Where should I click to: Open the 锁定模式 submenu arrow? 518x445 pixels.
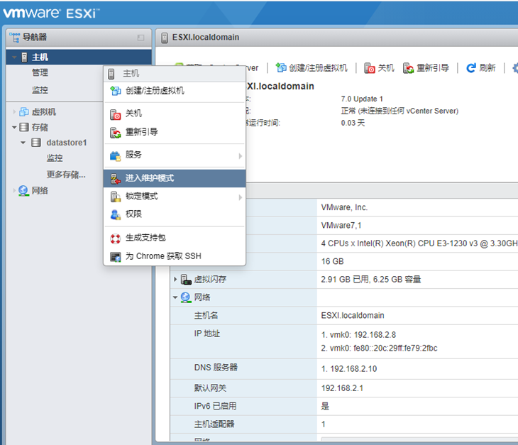click(241, 197)
